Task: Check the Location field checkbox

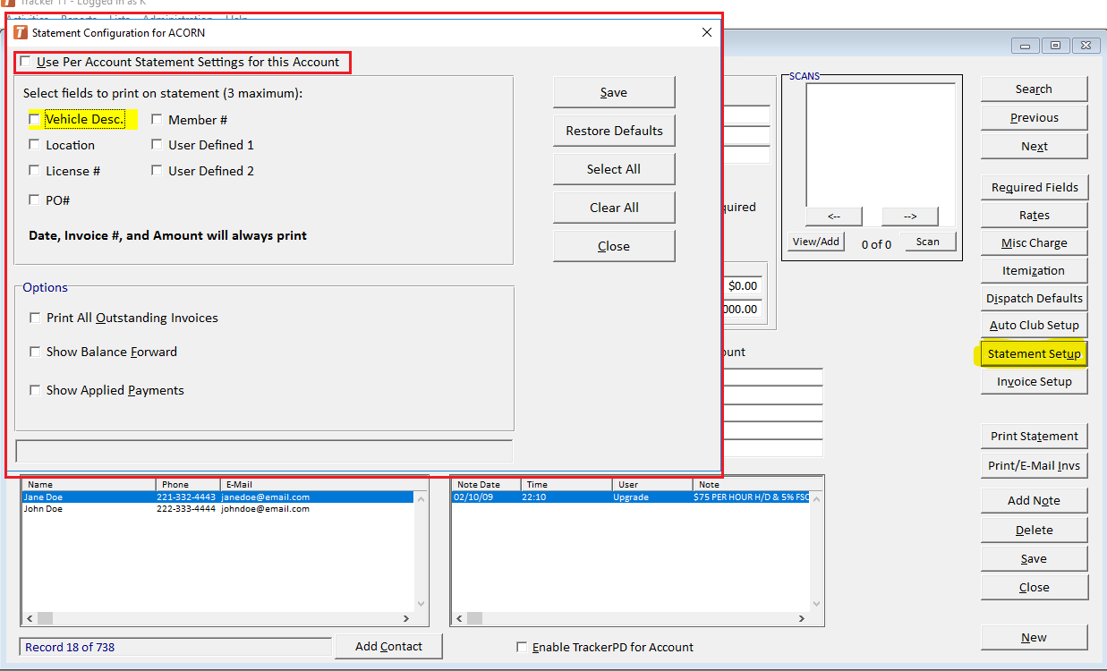Action: click(x=34, y=145)
